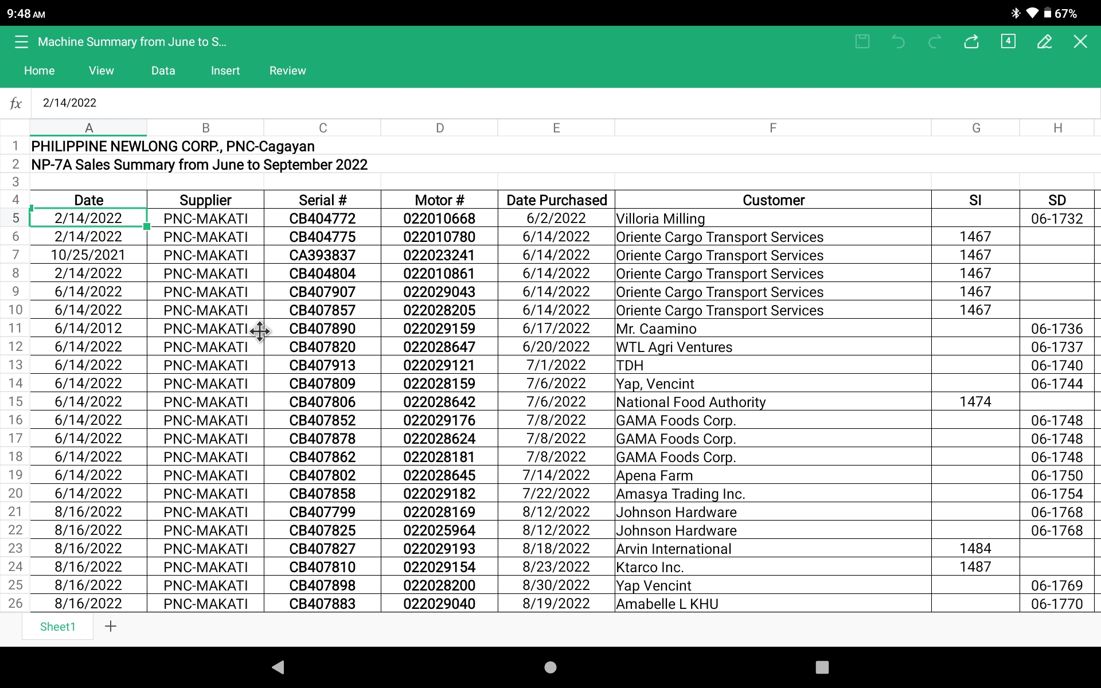Add new sheet with plus icon
1101x688 pixels.
point(111,626)
